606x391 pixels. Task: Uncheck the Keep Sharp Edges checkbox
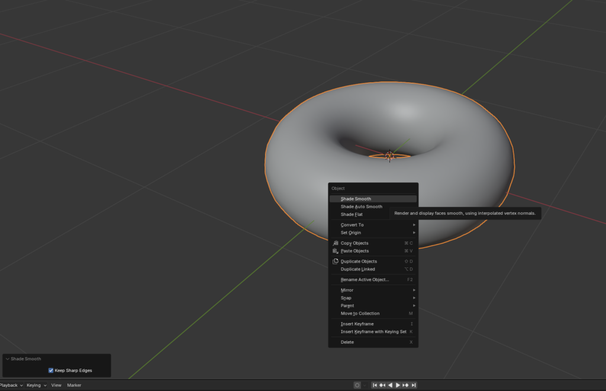pos(51,370)
